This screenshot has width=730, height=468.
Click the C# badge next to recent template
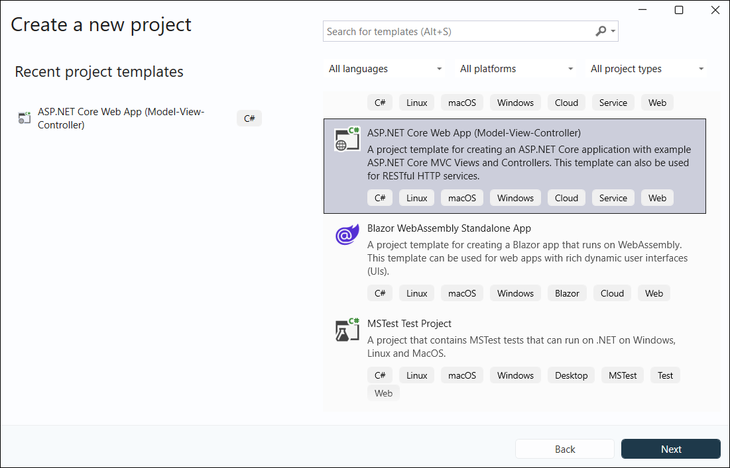pos(249,118)
